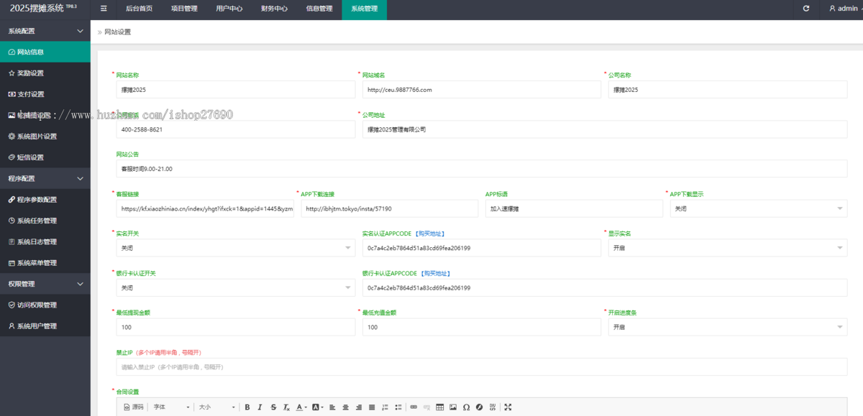Image resolution: width=863 pixels, height=416 pixels.
Task: Click the 最低提现金额 input field
Action: pos(235,327)
